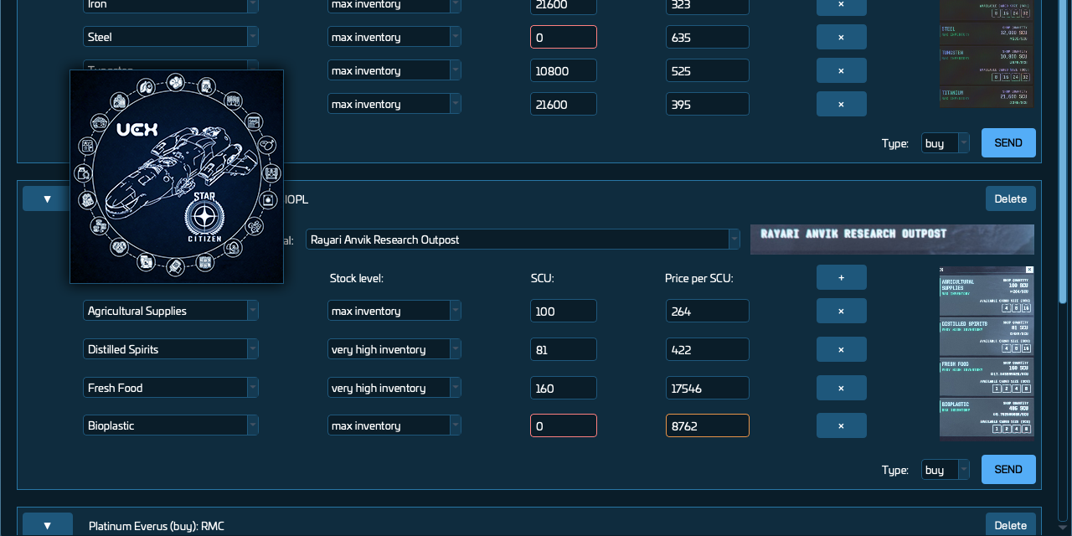Image resolution: width=1072 pixels, height=536 pixels.
Task: Open the Type dropdown showing buy
Action: (x=945, y=469)
